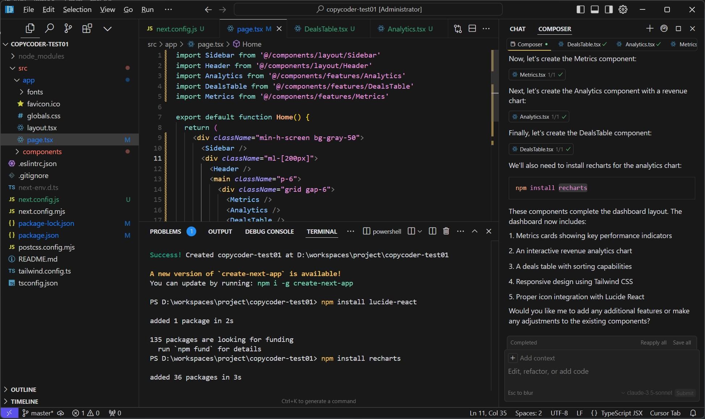The width and height of the screenshot is (705, 419).
Task: Open the Source Control view icon
Action: [x=68, y=28]
